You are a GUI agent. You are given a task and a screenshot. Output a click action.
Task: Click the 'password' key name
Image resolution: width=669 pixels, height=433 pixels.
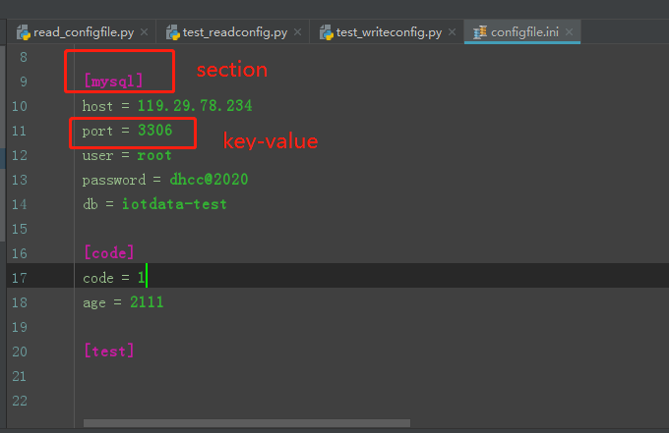point(114,181)
